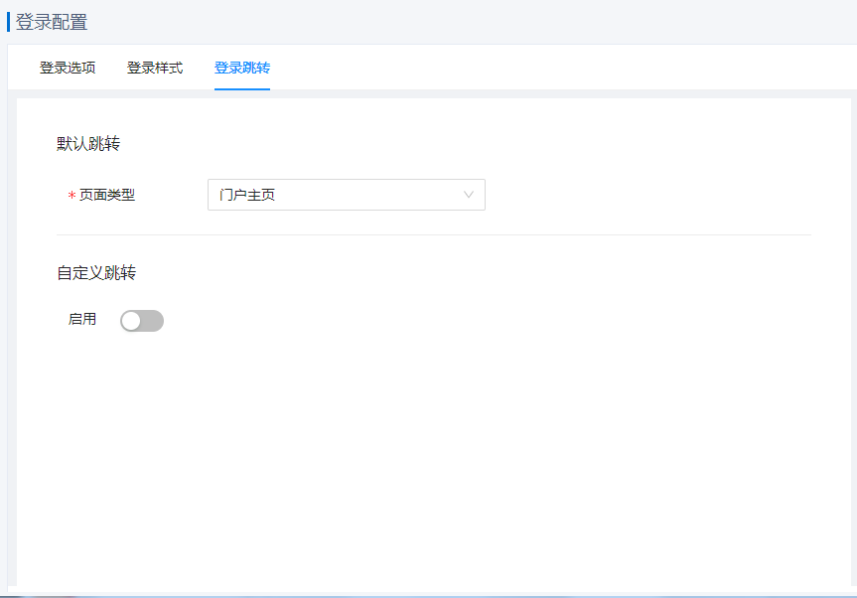The width and height of the screenshot is (857, 598).
Task: Open the 登录样式 tab
Action: (x=154, y=69)
